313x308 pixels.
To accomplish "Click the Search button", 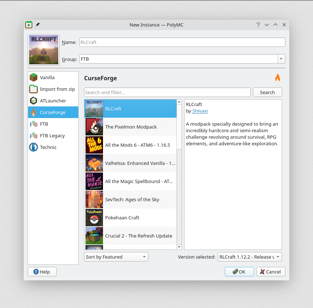I will point(267,92).
